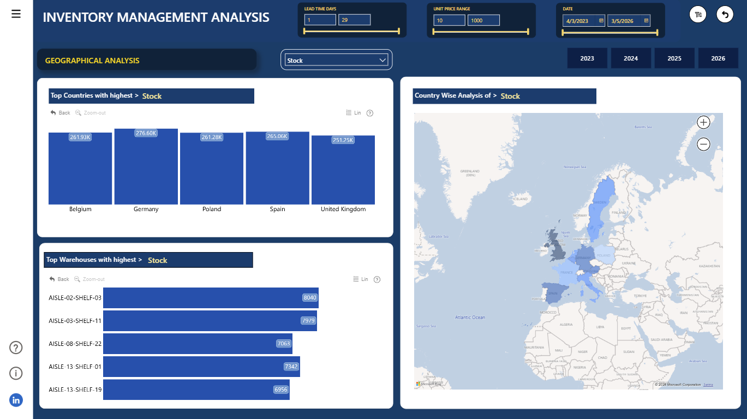Viewport: 747px width, 419px height.
Task: Click Back in Top Warehouses chart
Action: (x=59, y=279)
